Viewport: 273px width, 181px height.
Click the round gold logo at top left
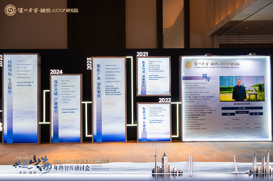pos(10,10)
